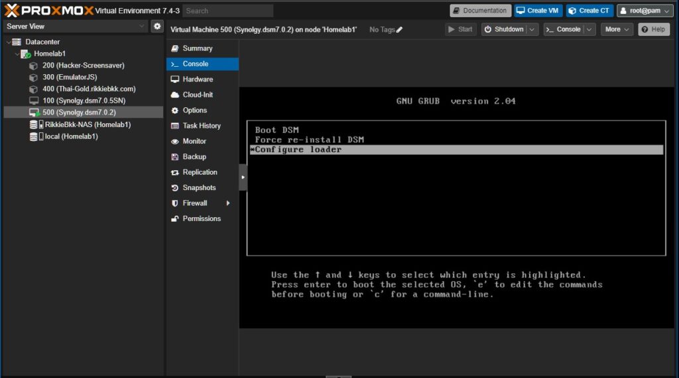Screen dimensions: 679x378
Task: Click the Homelab1 node icon
Action: click(x=26, y=54)
